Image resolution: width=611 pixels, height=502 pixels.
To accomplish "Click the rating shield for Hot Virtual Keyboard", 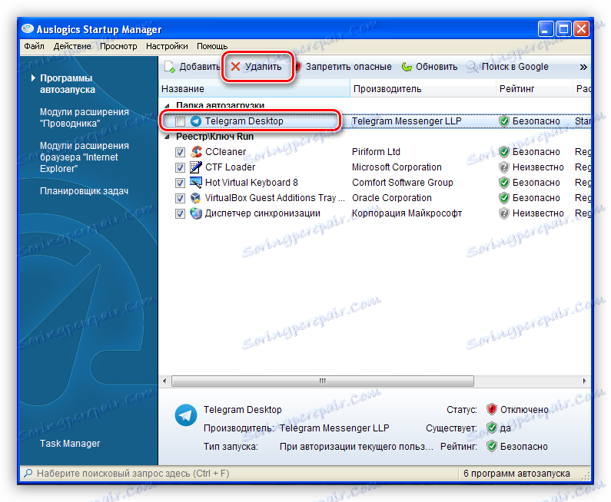I will point(504,183).
